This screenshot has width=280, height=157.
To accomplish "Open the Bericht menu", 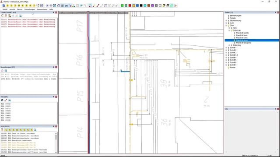I will pyautogui.click(x=20, y=9).
